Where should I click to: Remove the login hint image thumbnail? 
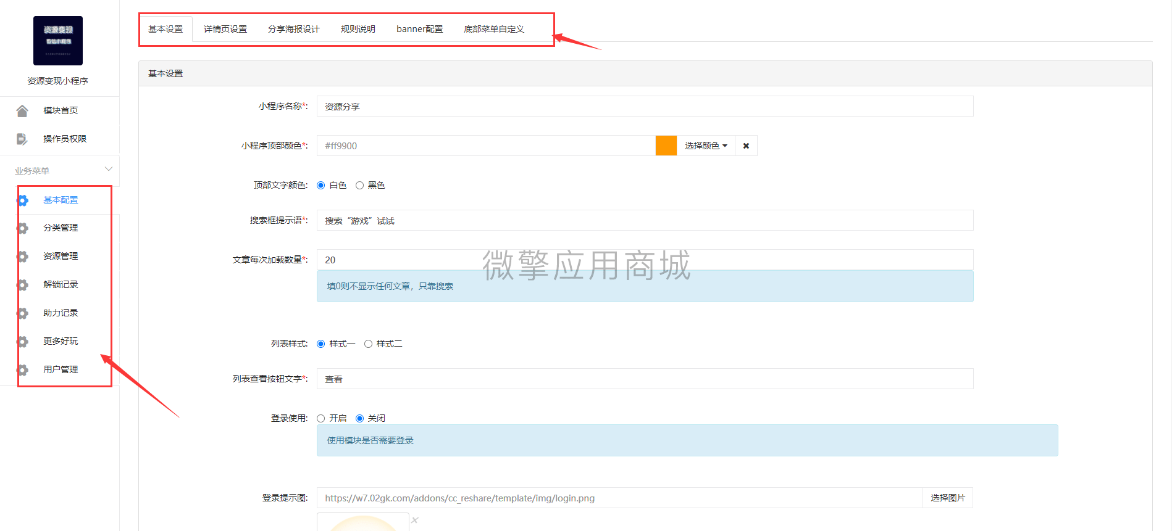(x=415, y=520)
